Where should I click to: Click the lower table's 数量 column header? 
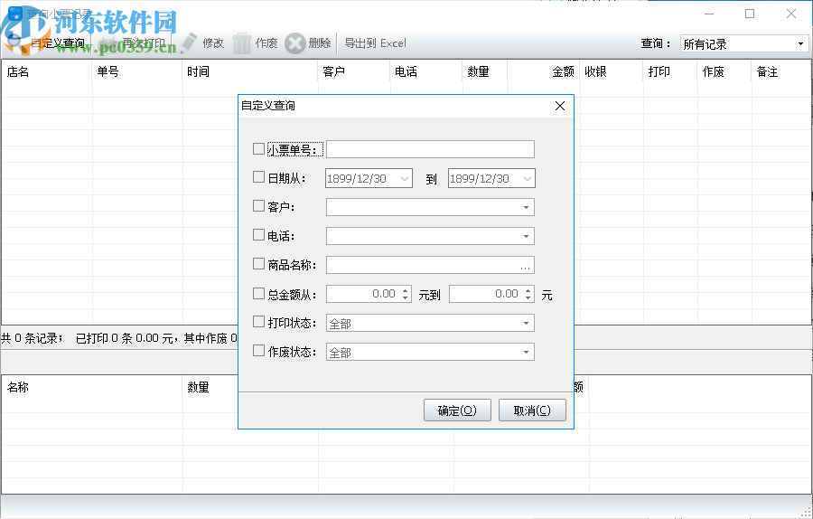tap(210, 387)
